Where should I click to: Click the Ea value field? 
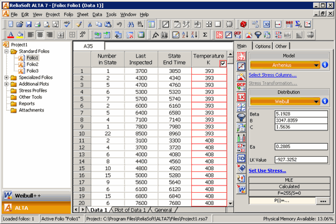pos(301,147)
